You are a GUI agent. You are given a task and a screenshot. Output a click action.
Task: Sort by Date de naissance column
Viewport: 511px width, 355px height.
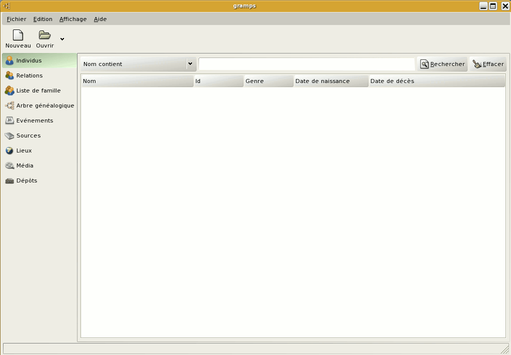(x=331, y=81)
